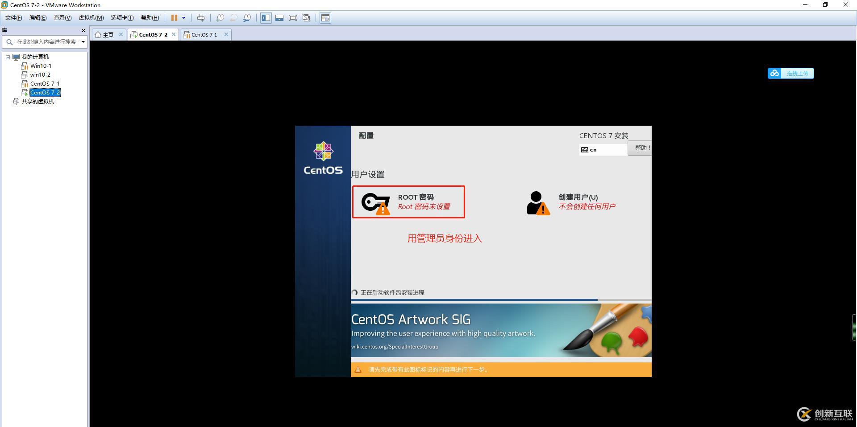The height and width of the screenshot is (427, 857).
Task: Open the 虚拟机(M) menu
Action: tap(91, 18)
